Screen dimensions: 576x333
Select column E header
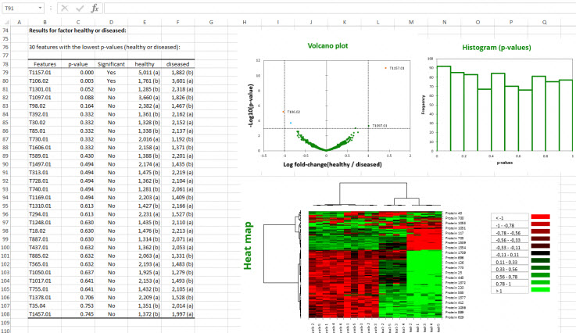click(x=144, y=22)
